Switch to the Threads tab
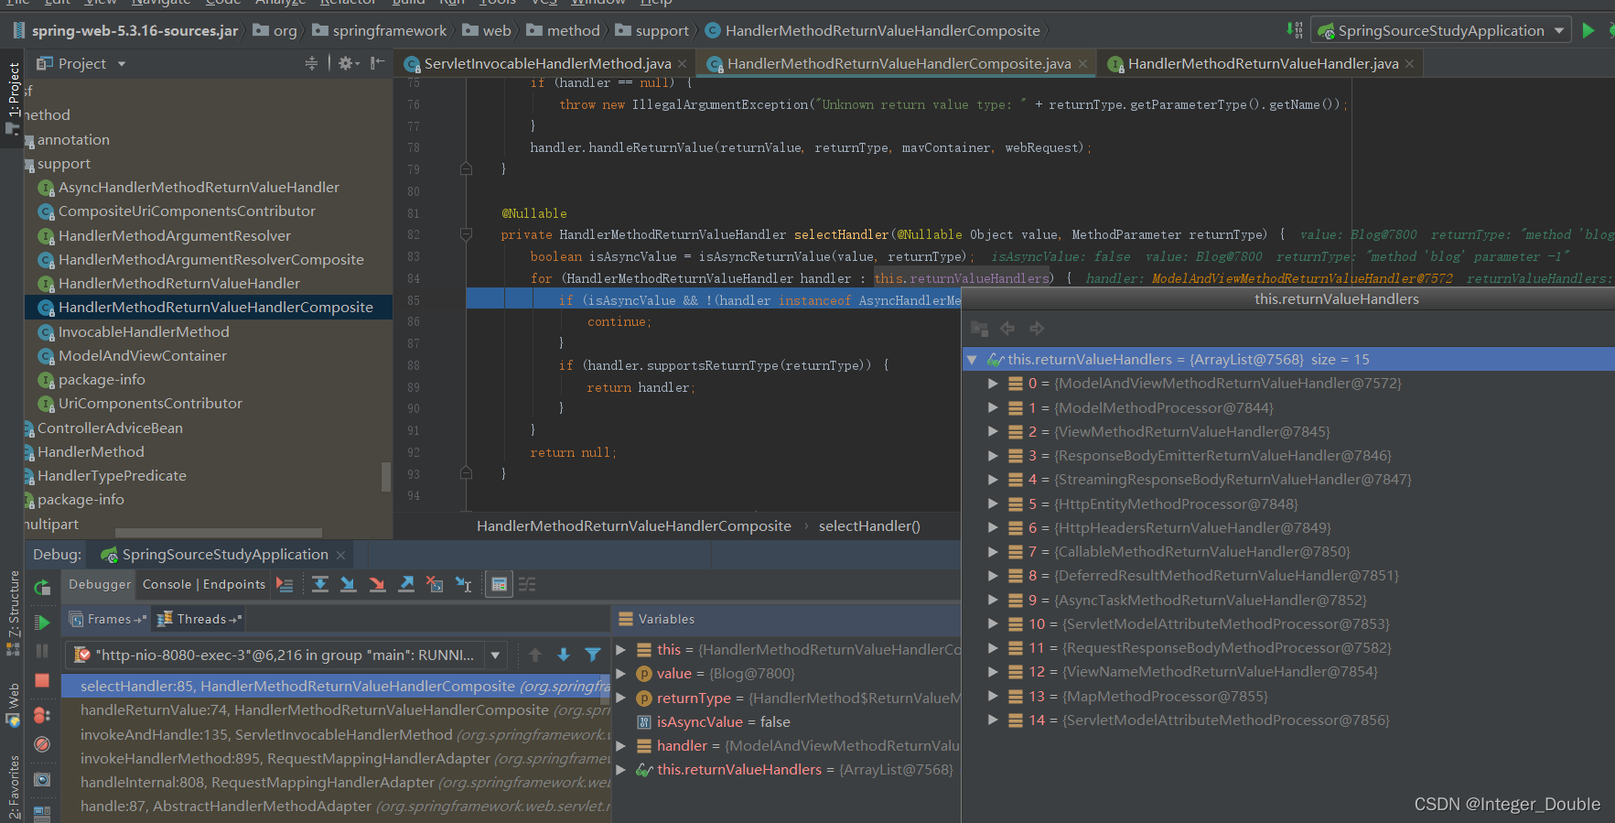The height and width of the screenshot is (823, 1615). pos(199,619)
